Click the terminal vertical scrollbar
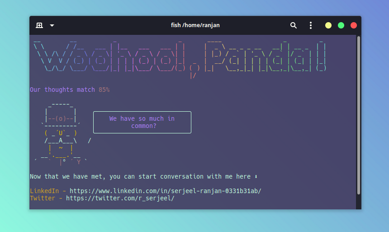This screenshot has height=232, width=389. click(359, 115)
